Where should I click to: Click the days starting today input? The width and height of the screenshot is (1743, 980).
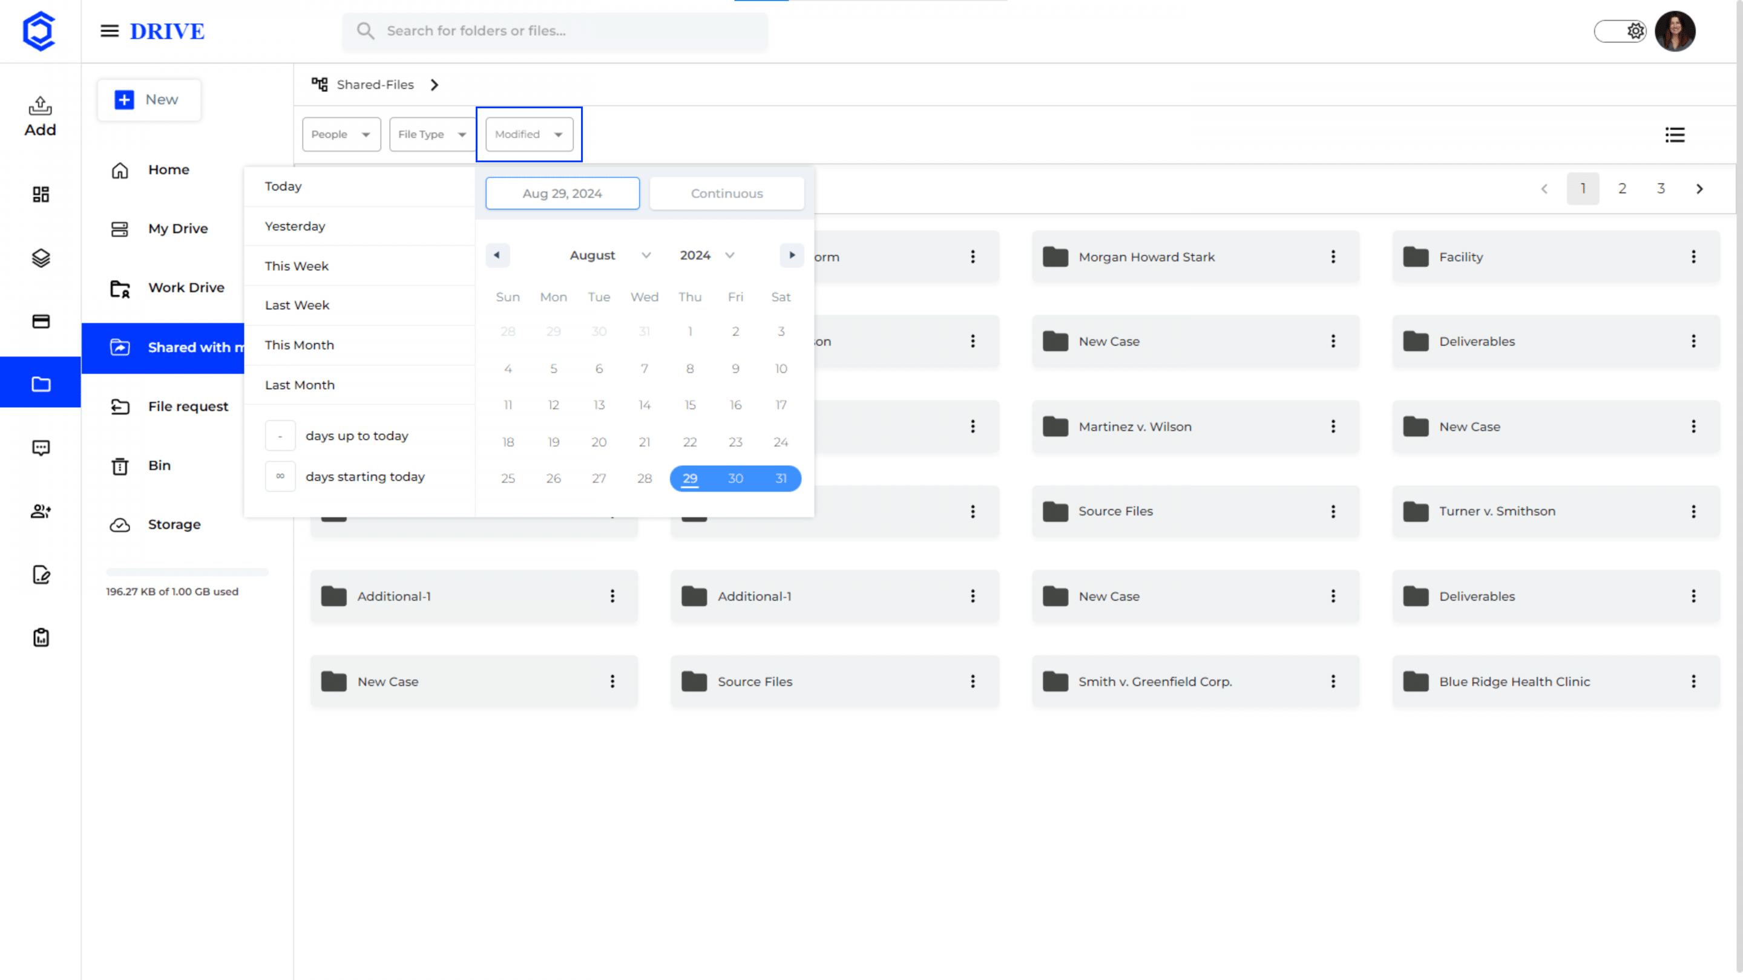click(x=280, y=476)
